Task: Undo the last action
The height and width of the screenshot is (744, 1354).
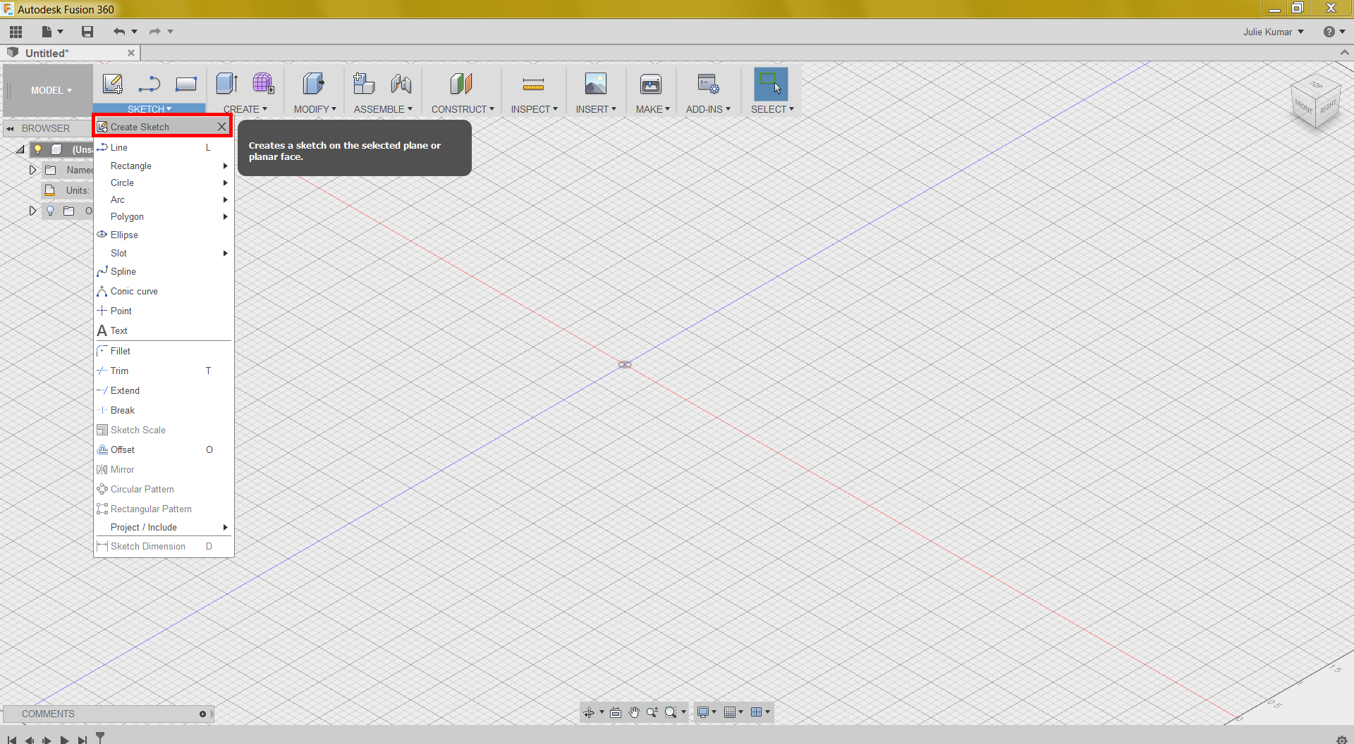Action: (x=119, y=32)
